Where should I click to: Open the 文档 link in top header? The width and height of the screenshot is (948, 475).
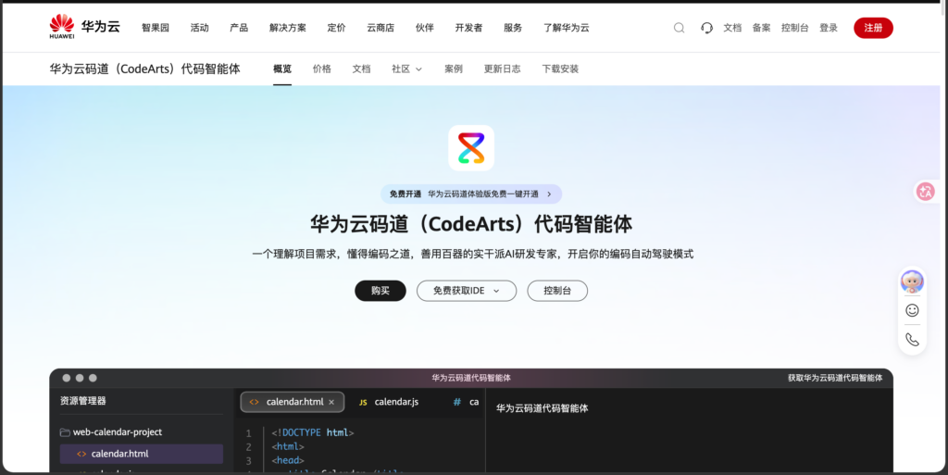732,28
